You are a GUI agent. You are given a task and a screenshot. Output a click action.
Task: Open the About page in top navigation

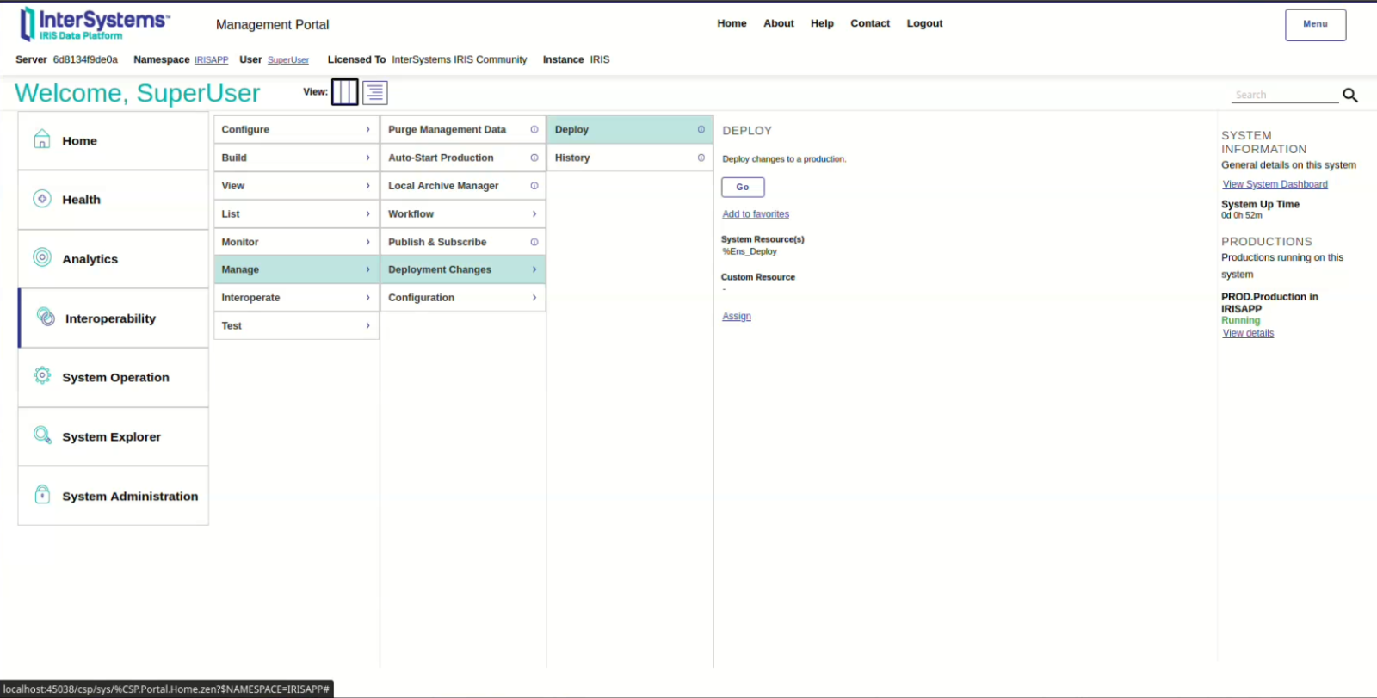click(778, 23)
